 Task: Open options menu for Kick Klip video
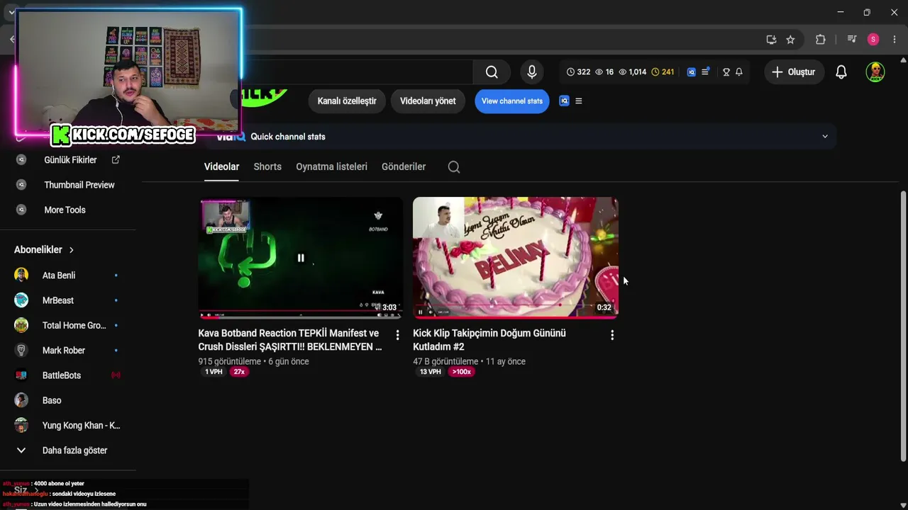[612, 335]
